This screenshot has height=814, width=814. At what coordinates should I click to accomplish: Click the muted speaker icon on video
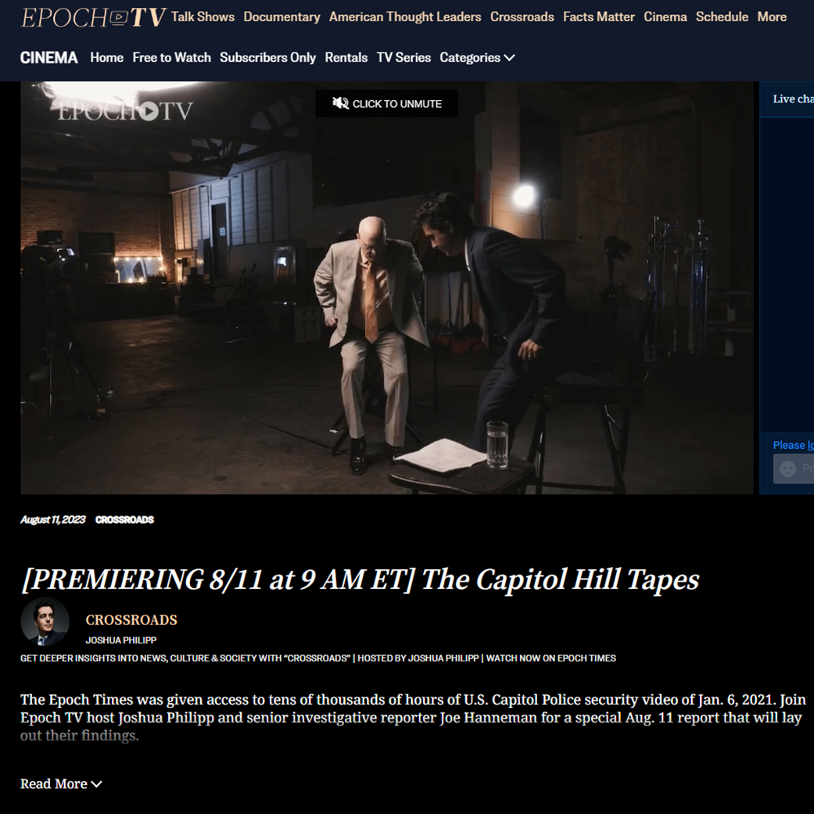tap(341, 103)
